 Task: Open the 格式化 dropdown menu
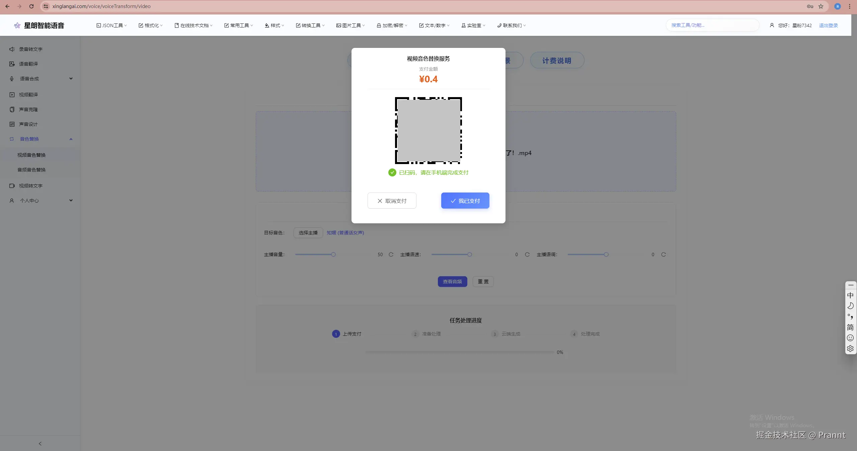pyautogui.click(x=151, y=25)
